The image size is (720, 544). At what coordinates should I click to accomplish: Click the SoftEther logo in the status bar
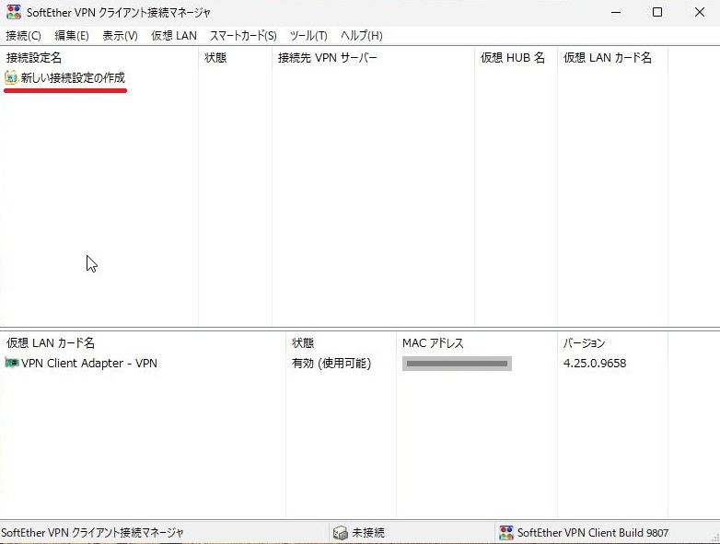click(506, 533)
